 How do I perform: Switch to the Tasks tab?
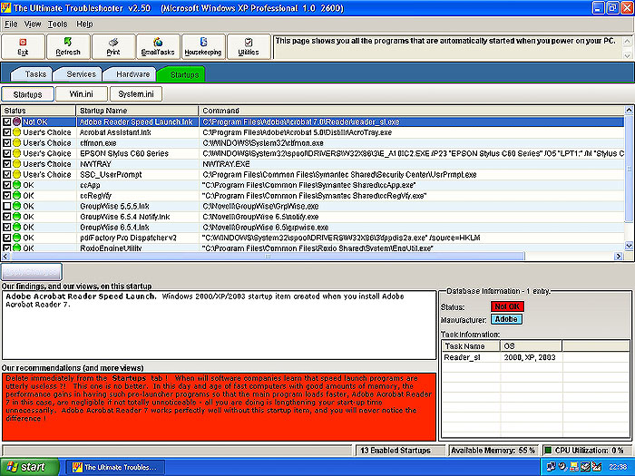click(34, 74)
